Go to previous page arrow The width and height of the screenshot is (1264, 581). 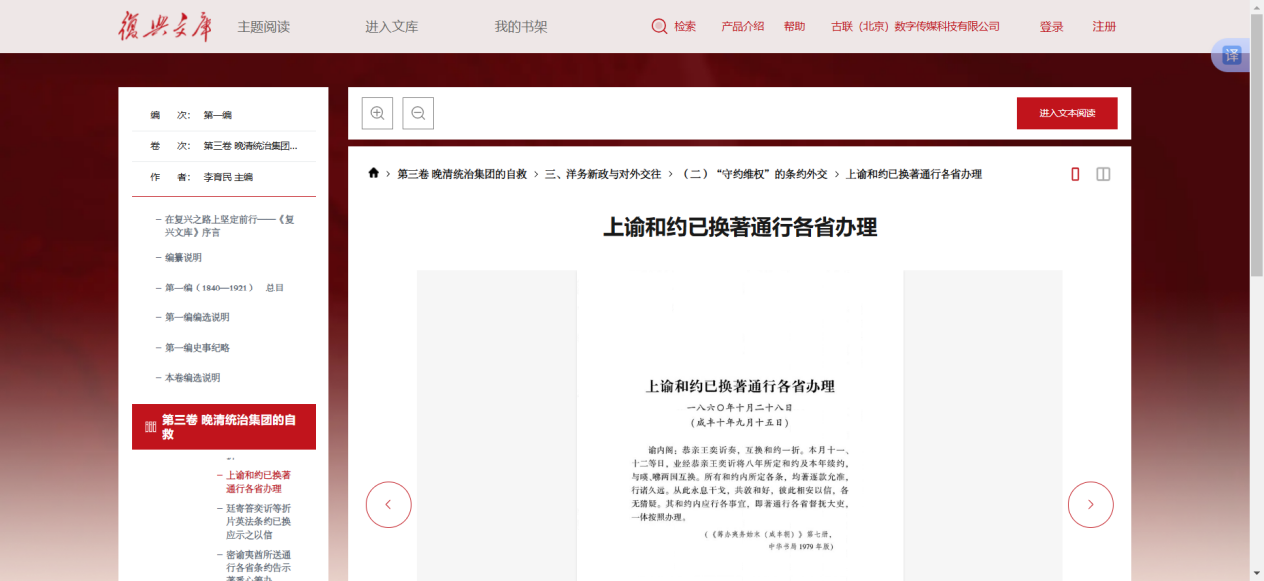(x=388, y=505)
